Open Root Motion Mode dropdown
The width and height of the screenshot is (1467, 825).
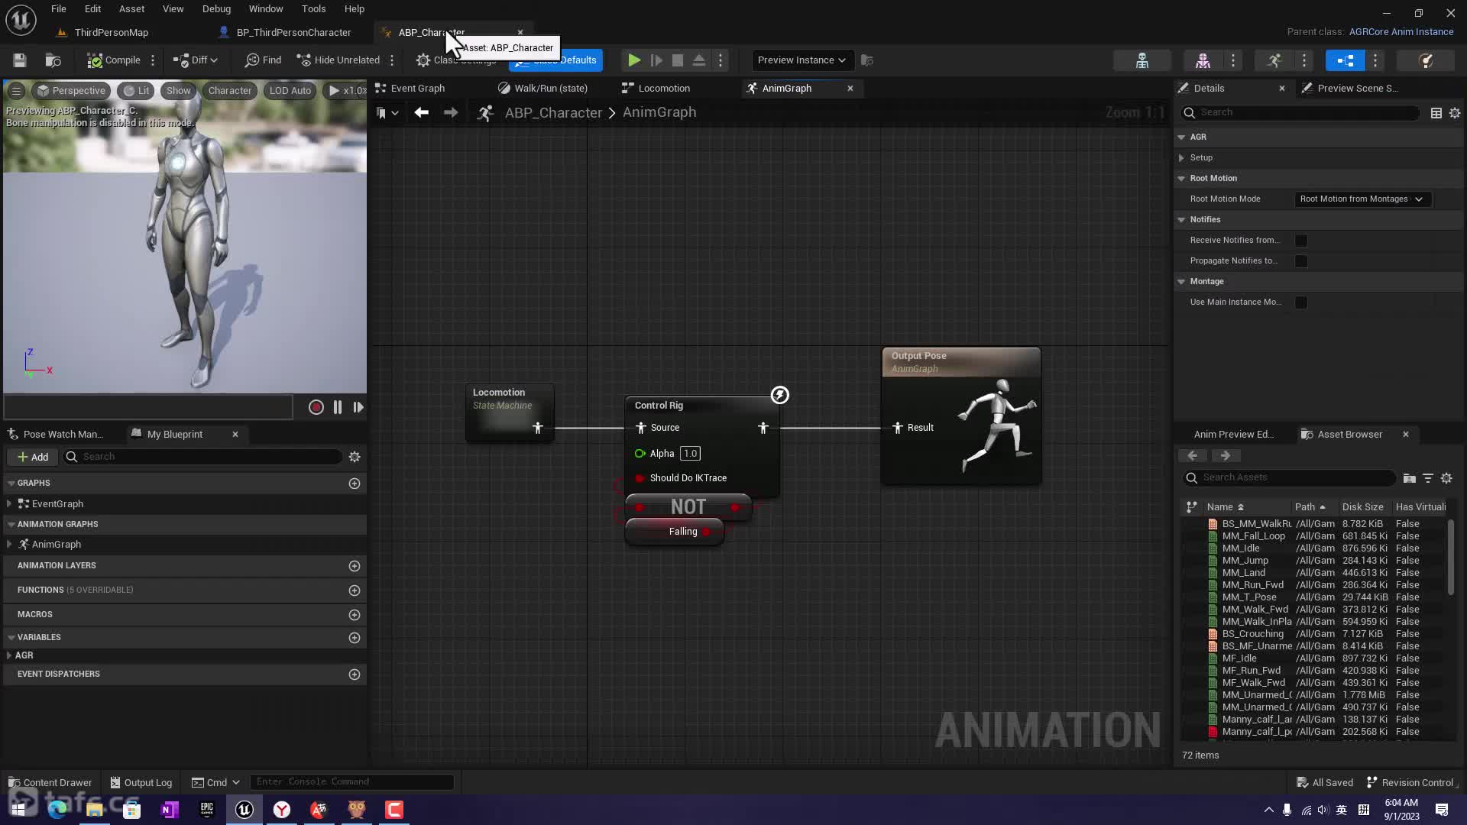point(1362,199)
